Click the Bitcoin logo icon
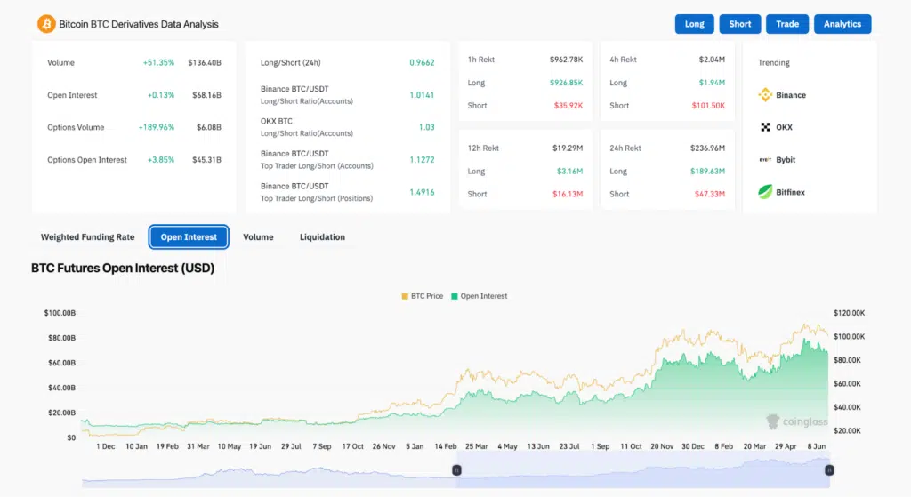 point(45,24)
